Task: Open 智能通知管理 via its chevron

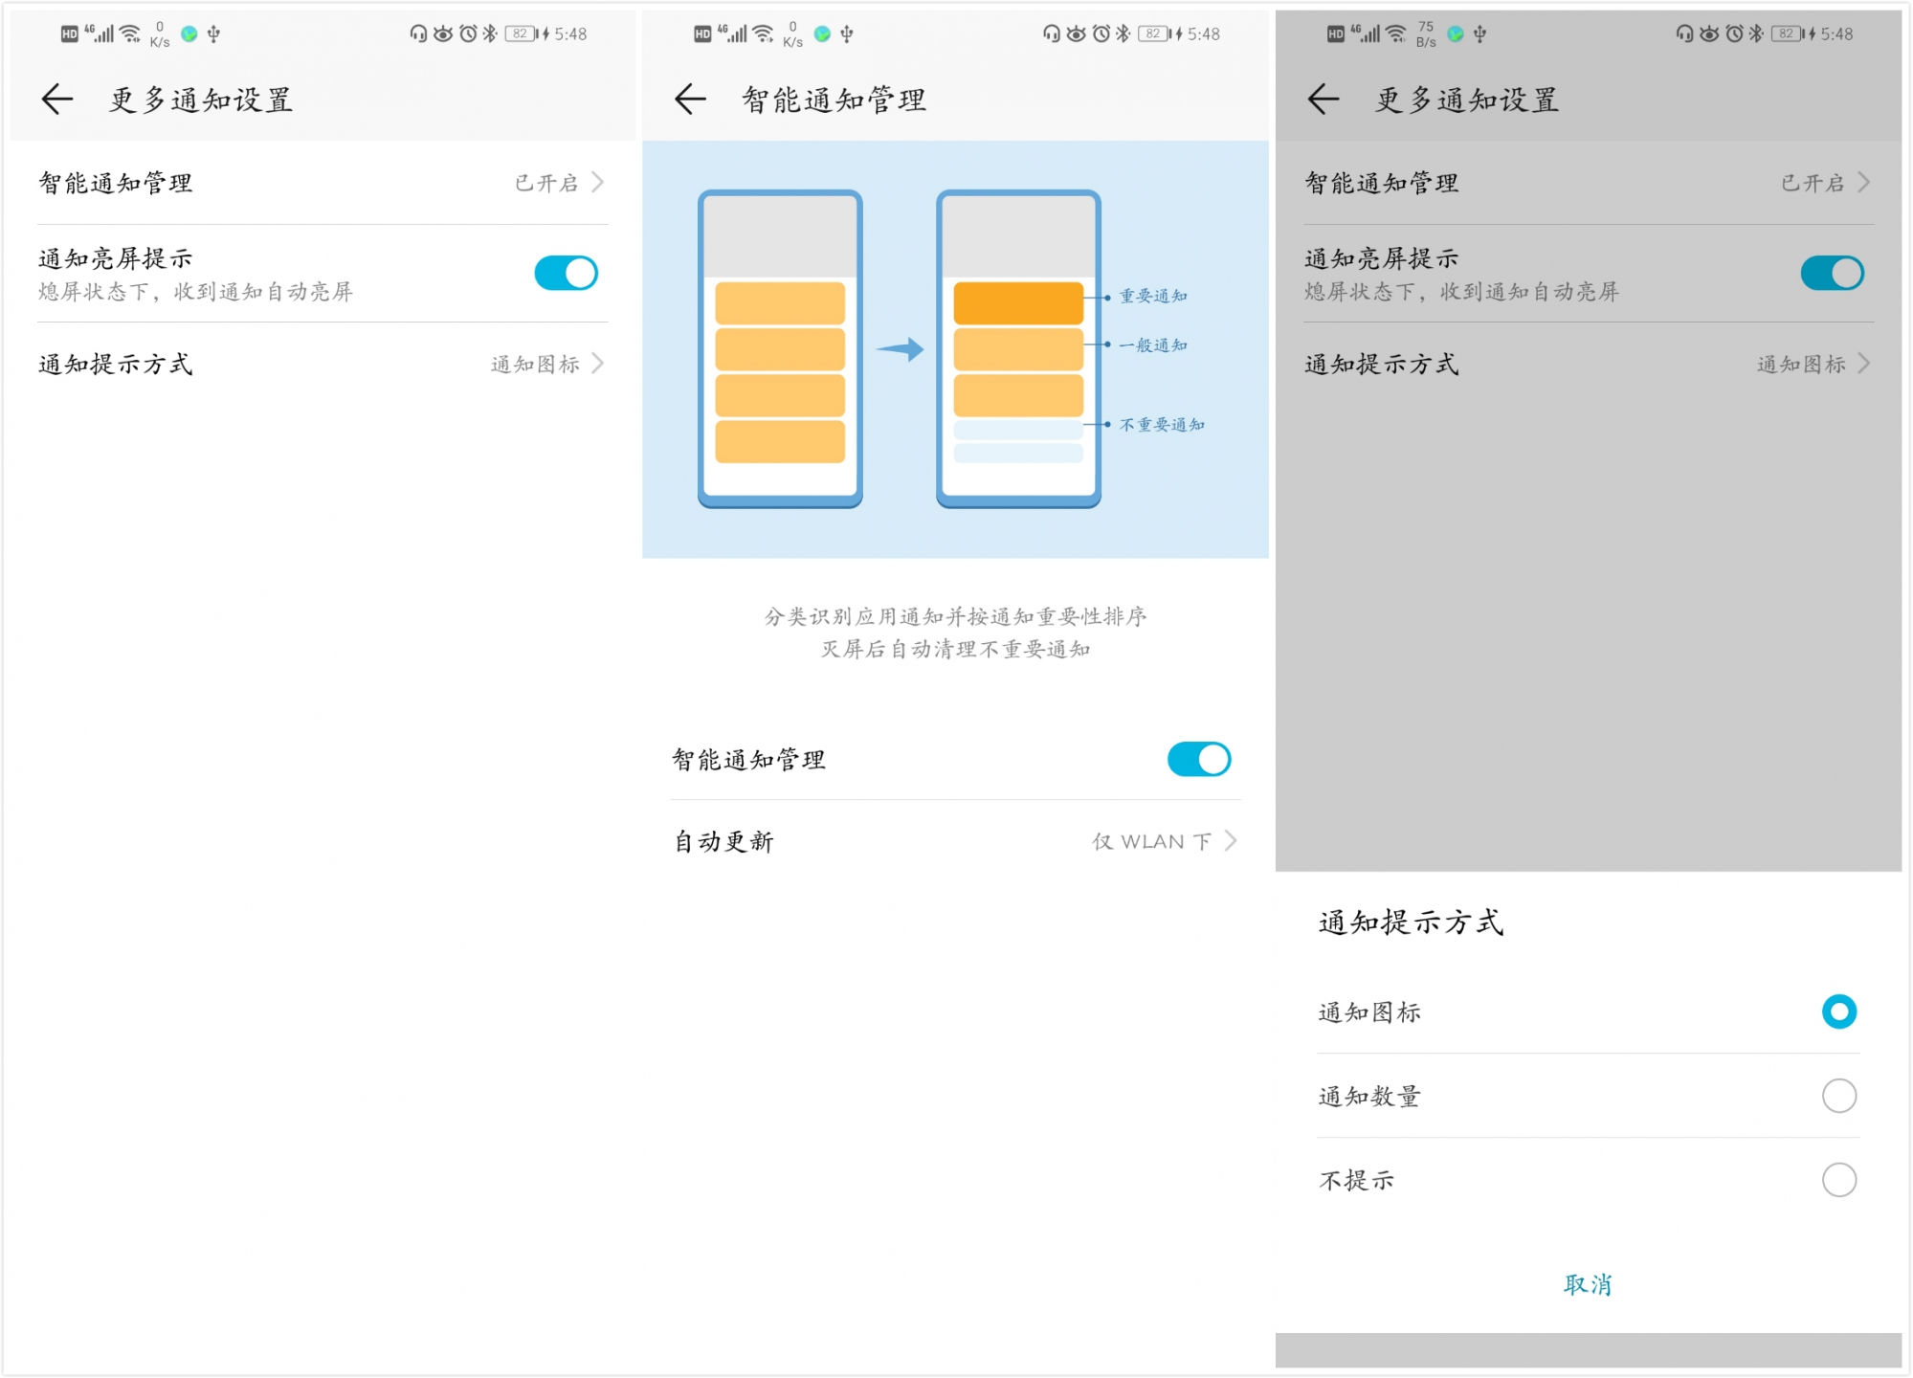Action: click(598, 182)
